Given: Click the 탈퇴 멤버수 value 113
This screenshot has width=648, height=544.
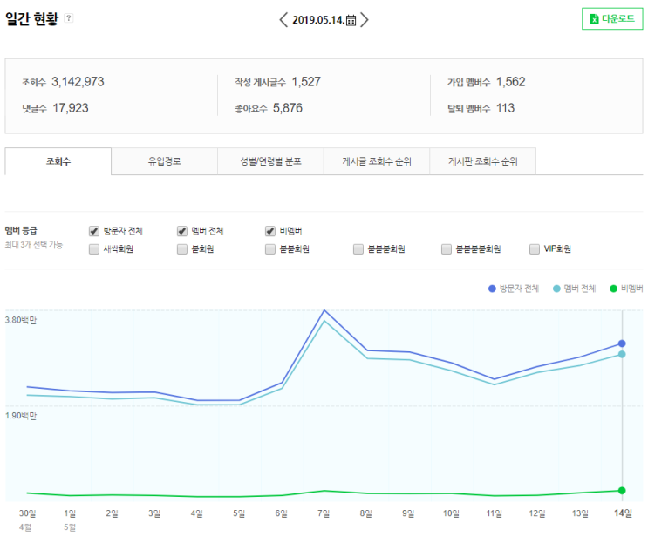Looking at the screenshot, I should (x=506, y=108).
